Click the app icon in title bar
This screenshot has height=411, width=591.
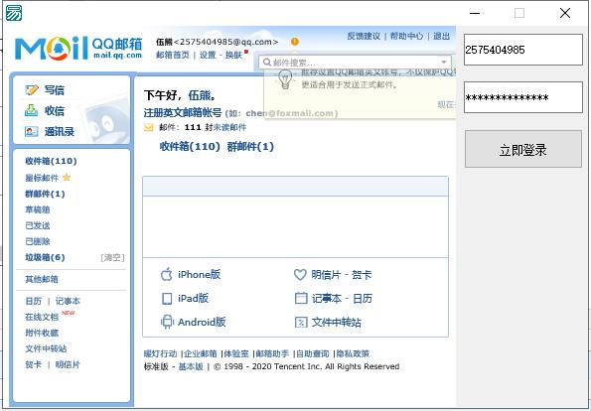pyautogui.click(x=14, y=13)
